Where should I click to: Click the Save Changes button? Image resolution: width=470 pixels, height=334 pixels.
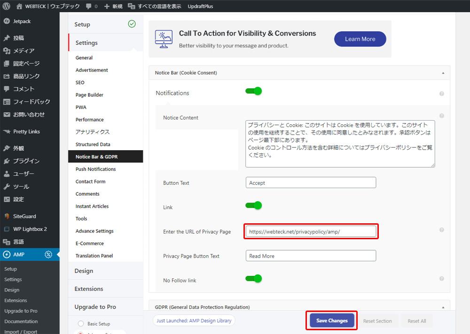(x=332, y=320)
